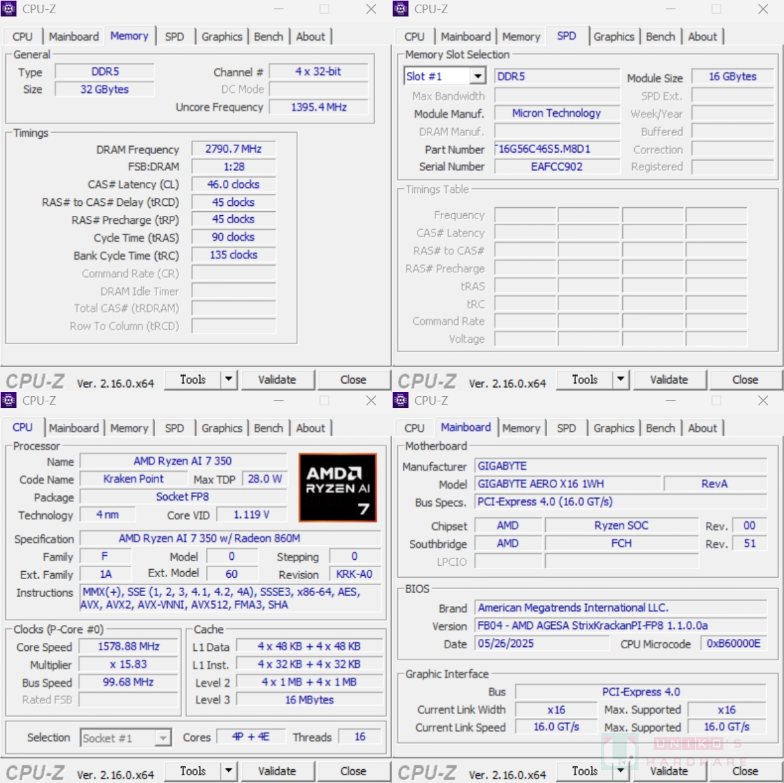Select the DRAM Frequency value 2790.7 MHz
The image size is (784, 783).
coord(233,149)
